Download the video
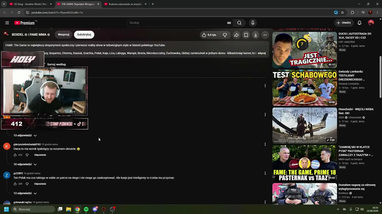The width and height of the screenshot is (382, 214). [x=255, y=35]
